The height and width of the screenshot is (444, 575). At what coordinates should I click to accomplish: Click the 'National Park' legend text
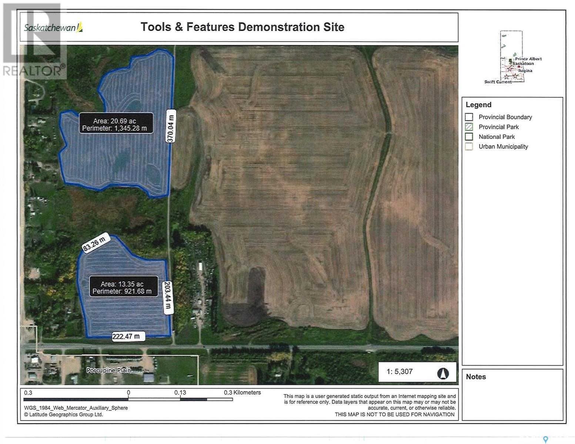tap(497, 137)
